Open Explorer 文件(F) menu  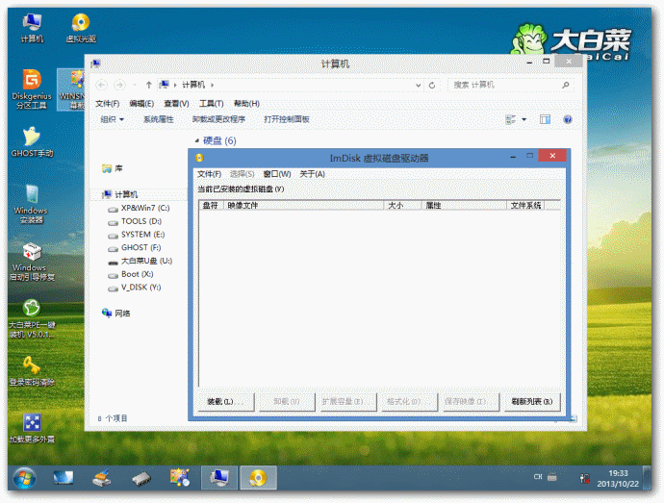click(x=107, y=104)
